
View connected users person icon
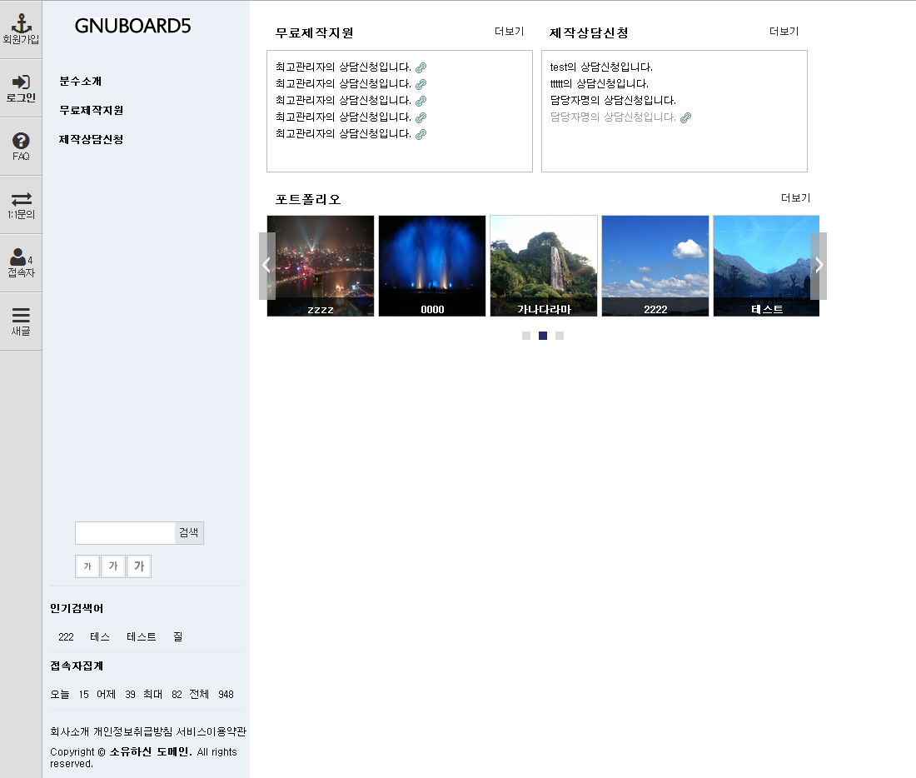tap(18, 257)
